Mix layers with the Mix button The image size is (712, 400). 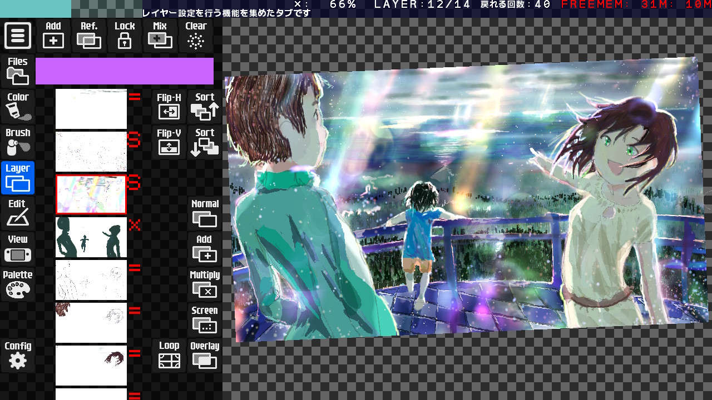pyautogui.click(x=160, y=36)
